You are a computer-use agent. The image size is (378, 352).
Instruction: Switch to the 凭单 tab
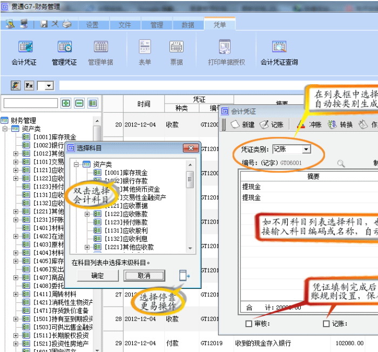click(220, 24)
